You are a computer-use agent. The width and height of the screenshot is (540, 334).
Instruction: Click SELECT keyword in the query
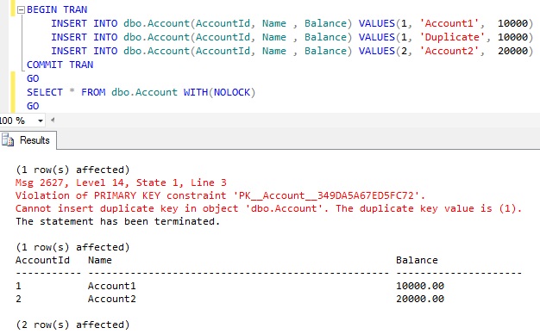tap(45, 92)
